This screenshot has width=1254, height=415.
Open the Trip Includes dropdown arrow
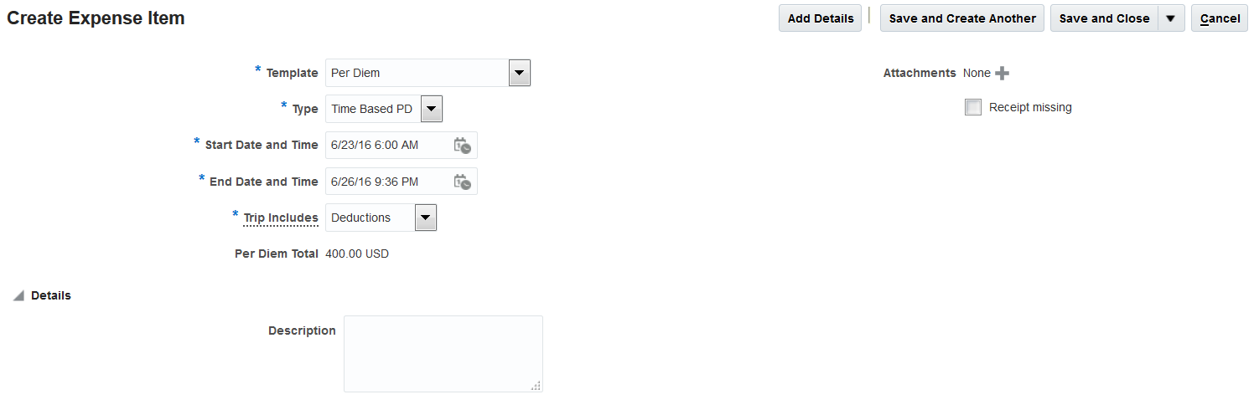[x=426, y=218]
